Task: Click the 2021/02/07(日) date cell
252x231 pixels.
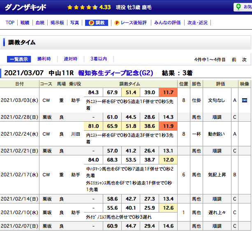Action: (19, 226)
